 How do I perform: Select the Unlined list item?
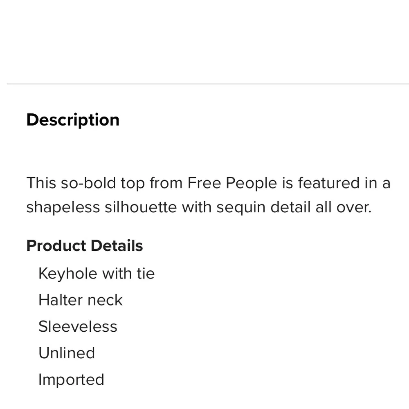point(67,353)
